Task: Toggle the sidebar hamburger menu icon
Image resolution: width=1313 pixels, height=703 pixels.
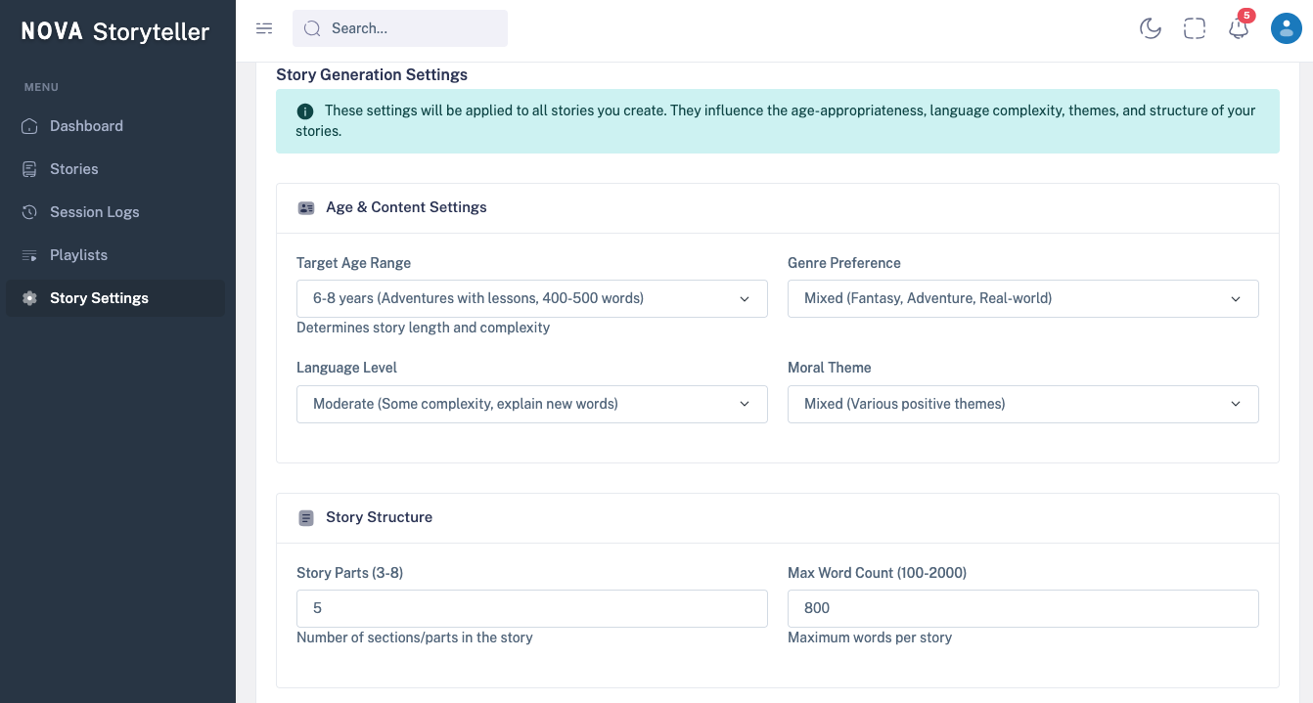Action: (x=264, y=28)
